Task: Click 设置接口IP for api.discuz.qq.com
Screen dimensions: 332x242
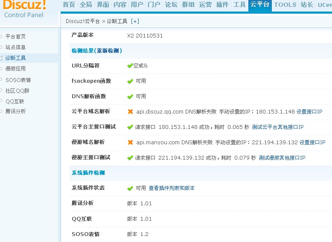Action: tap(309, 111)
